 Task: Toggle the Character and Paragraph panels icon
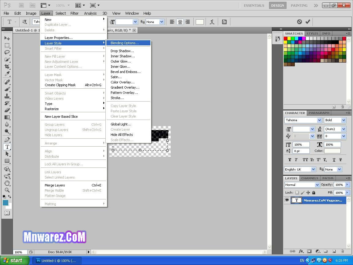(224, 22)
